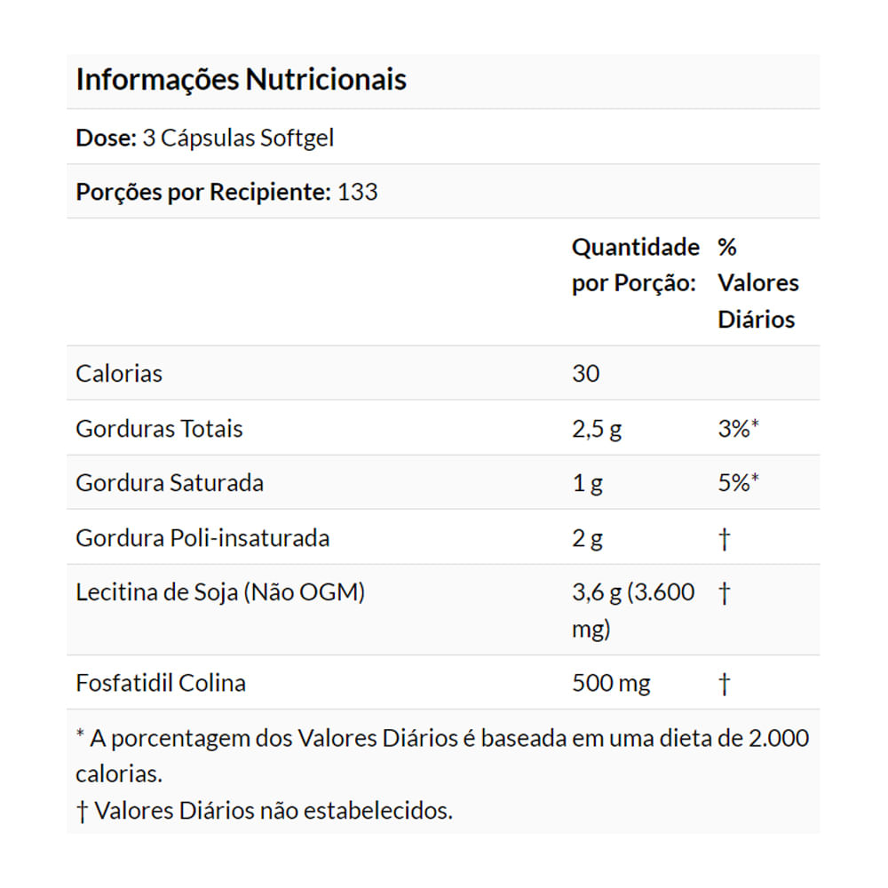This screenshot has height=888, width=888.
Task: Click the 2,5 g total fat amount
Action: (x=597, y=429)
